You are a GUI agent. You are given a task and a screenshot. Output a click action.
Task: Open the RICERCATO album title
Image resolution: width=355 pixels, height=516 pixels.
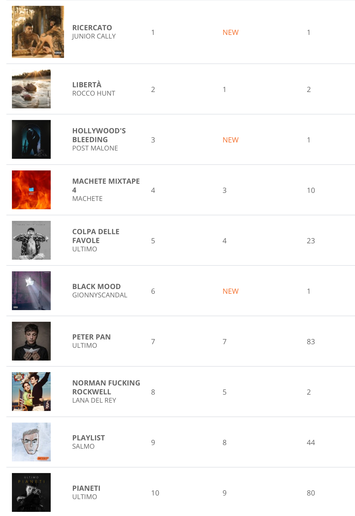[x=92, y=28]
